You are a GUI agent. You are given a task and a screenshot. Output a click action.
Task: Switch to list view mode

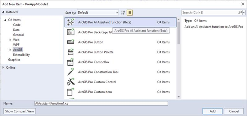pos(130,12)
